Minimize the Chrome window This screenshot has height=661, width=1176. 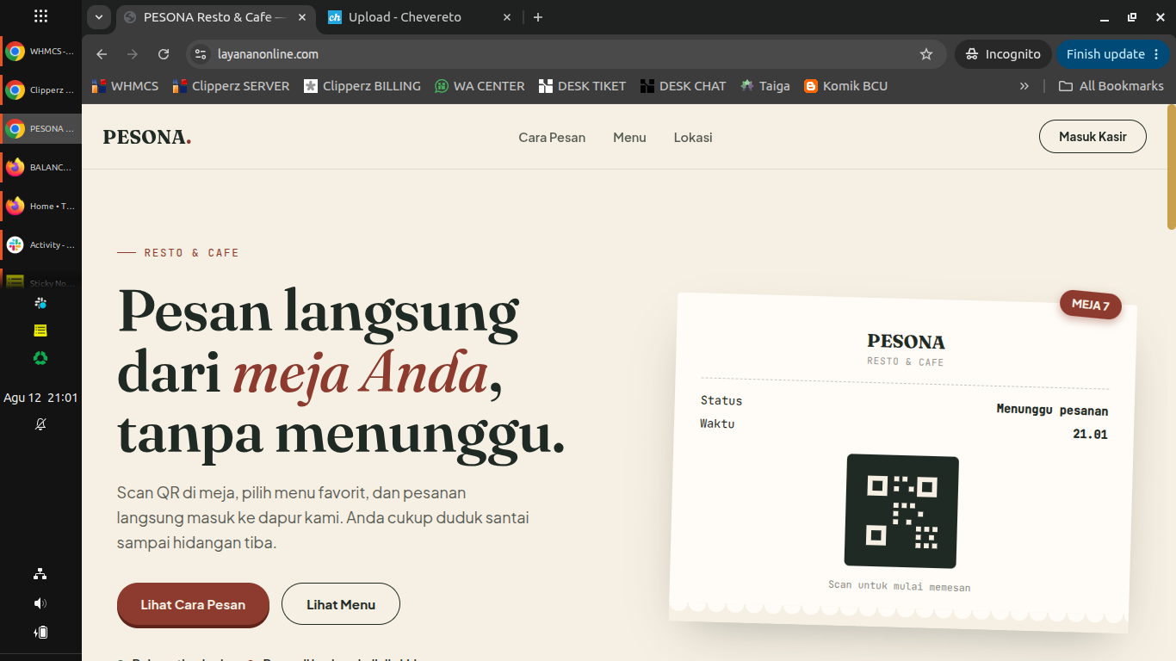[1104, 17]
